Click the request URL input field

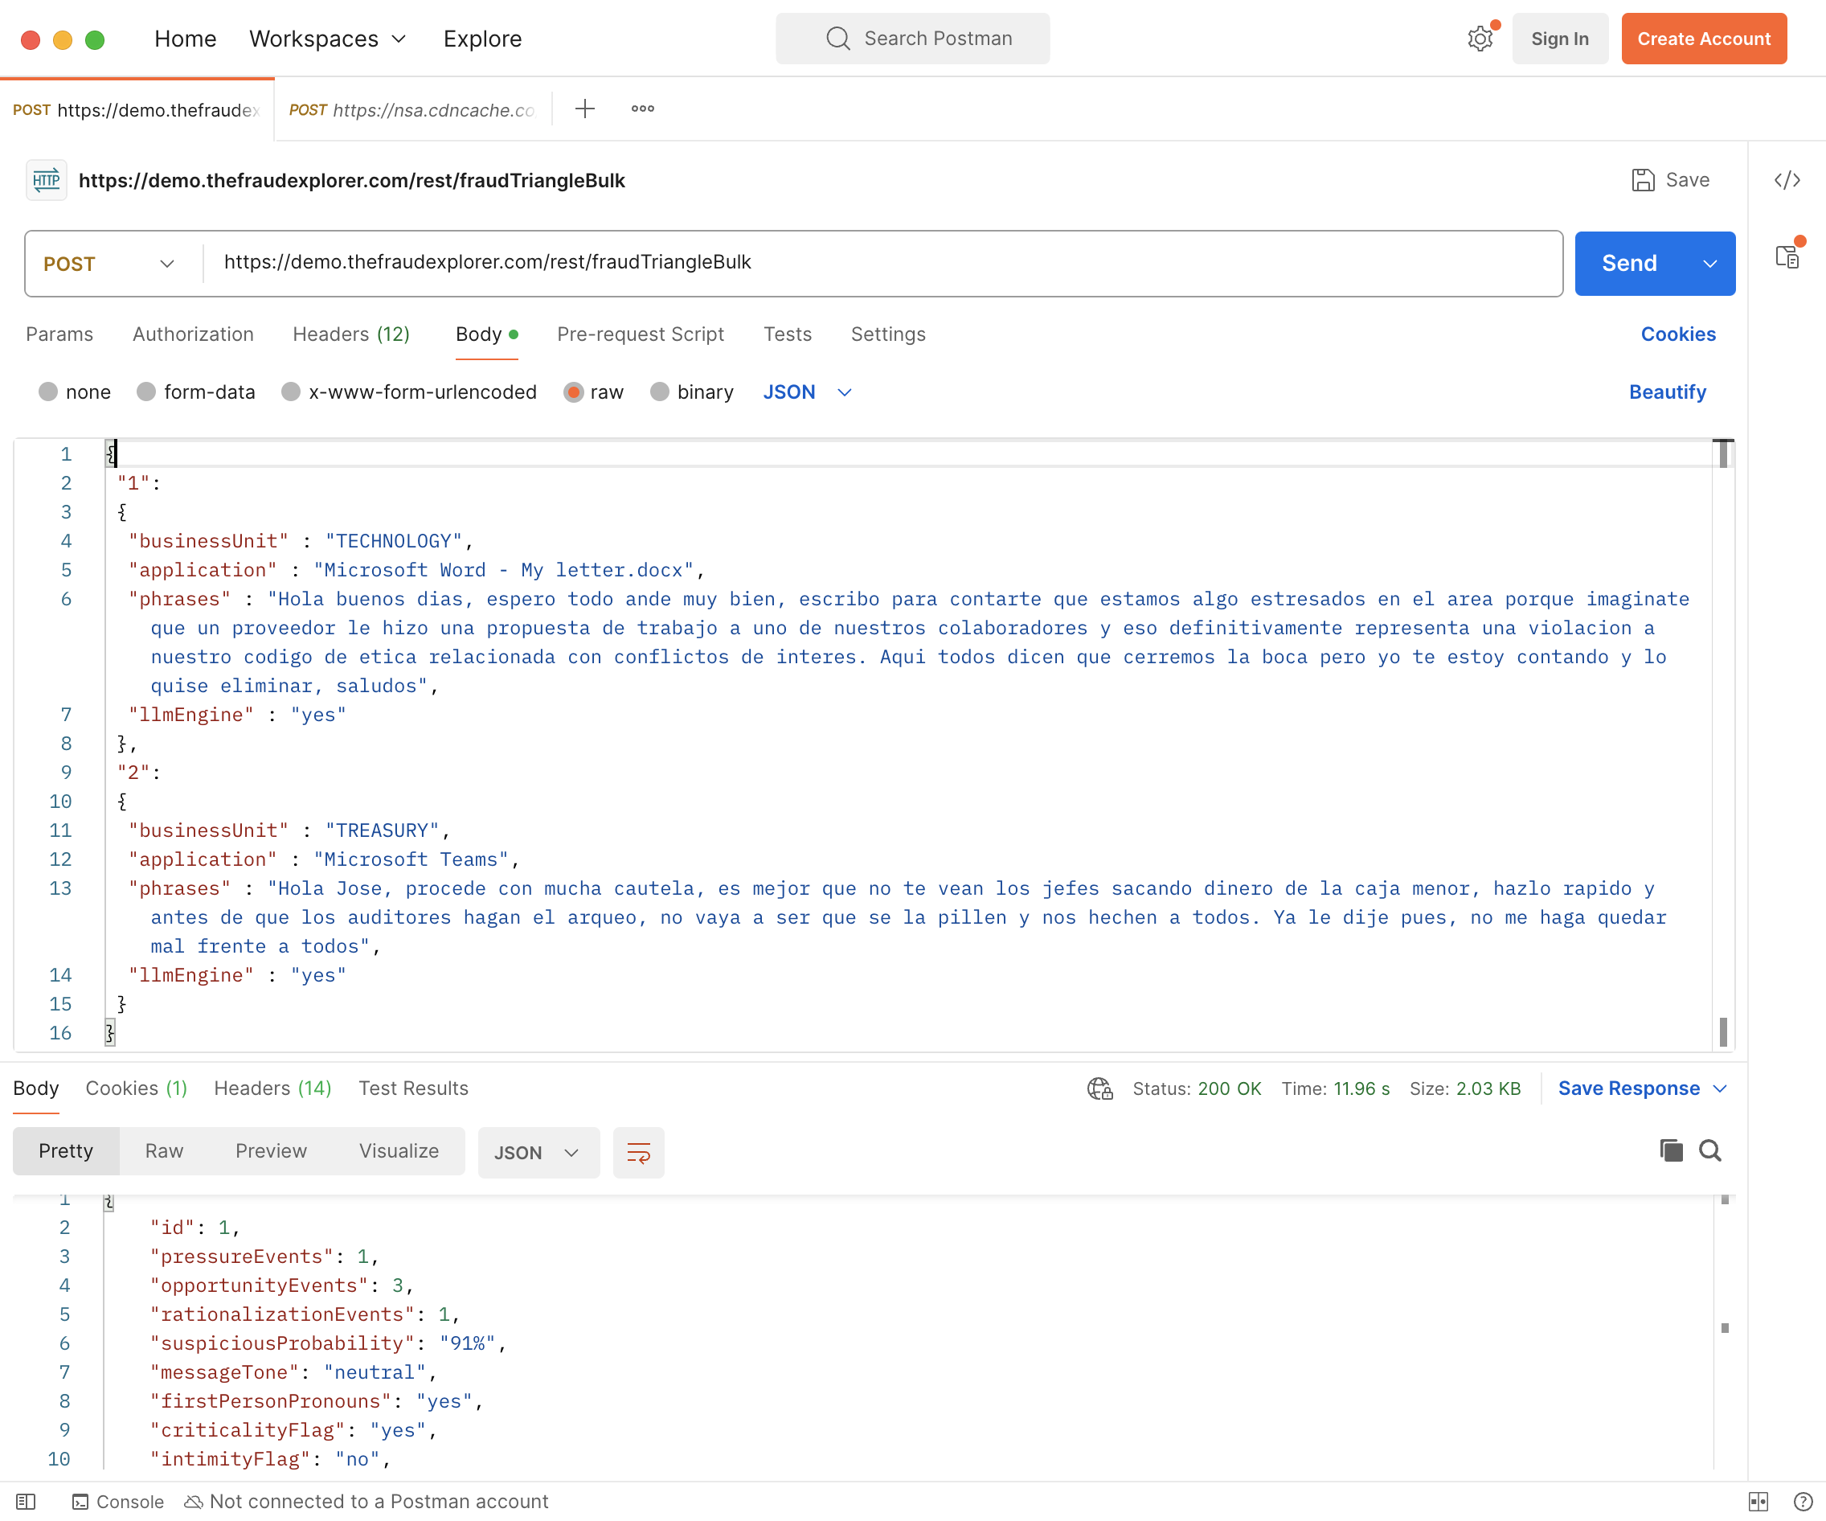(881, 263)
